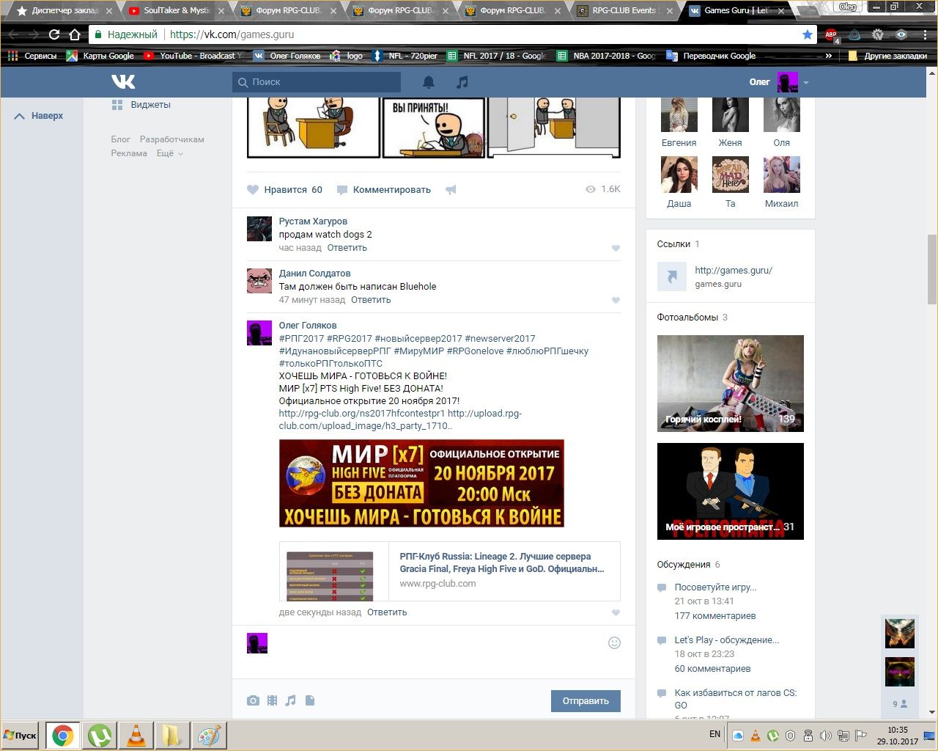Image resolution: width=938 pixels, height=751 pixels.
Task: Open VK notifications bell
Action: (429, 82)
